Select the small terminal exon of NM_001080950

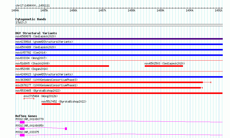[66, 129]
